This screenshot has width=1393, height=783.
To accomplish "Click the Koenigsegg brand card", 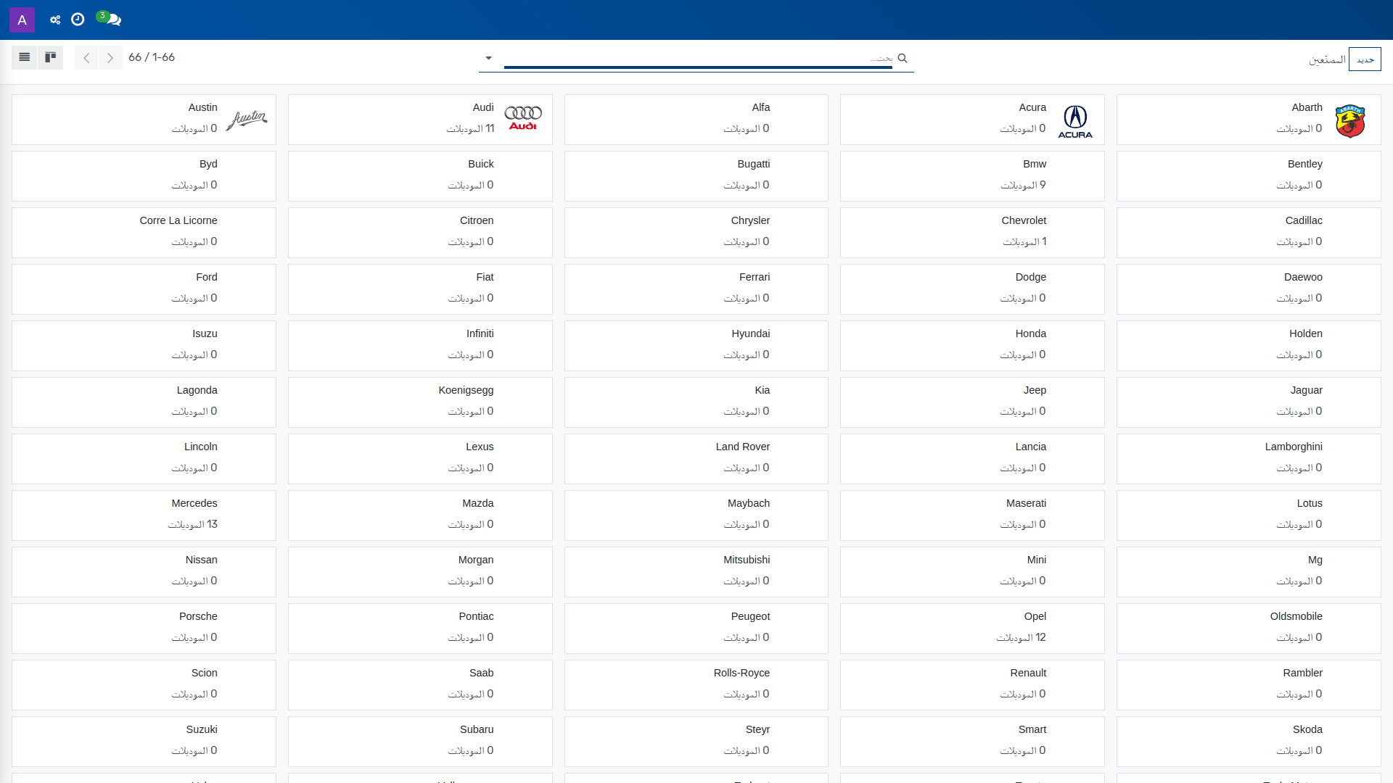I will [x=420, y=402].
